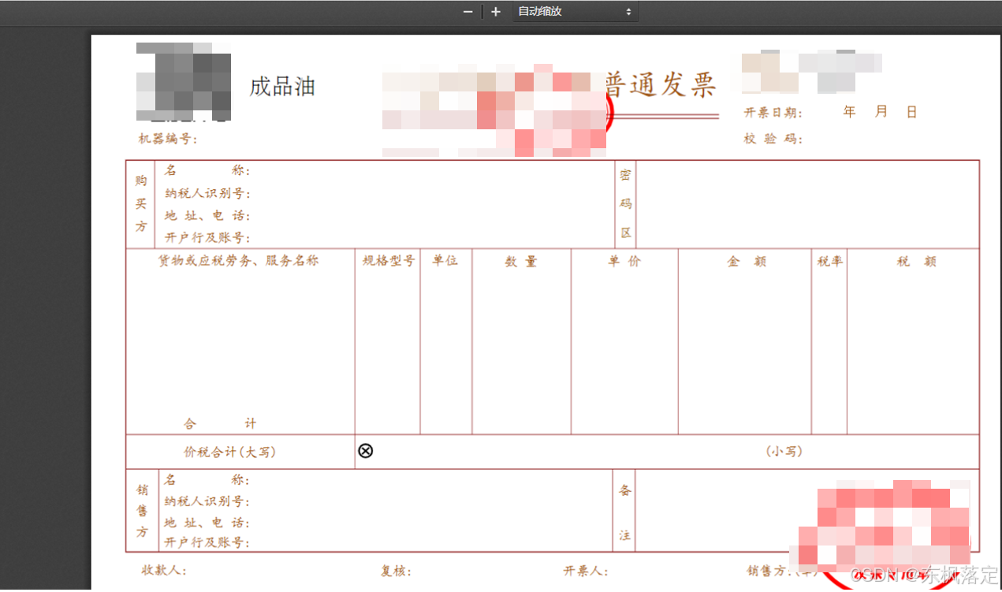This screenshot has width=1002, height=592.
Task: Click the seller's 名称 field label
Action: (x=207, y=480)
